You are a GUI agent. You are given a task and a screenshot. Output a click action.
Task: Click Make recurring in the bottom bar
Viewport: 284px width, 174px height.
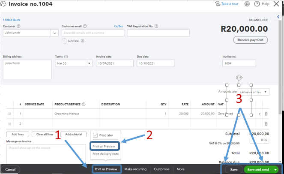[x=135, y=169]
